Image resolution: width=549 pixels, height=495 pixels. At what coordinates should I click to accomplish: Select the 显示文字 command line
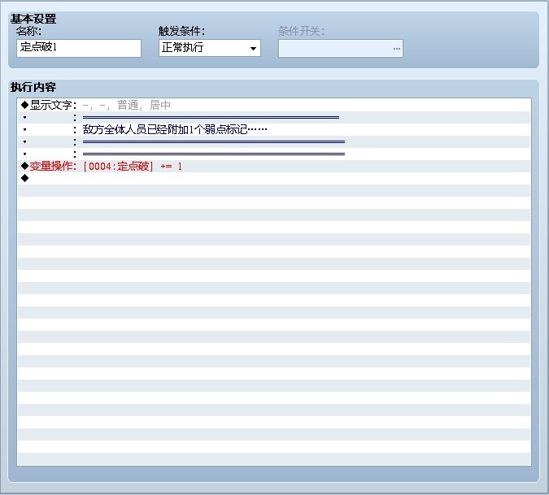click(x=274, y=105)
